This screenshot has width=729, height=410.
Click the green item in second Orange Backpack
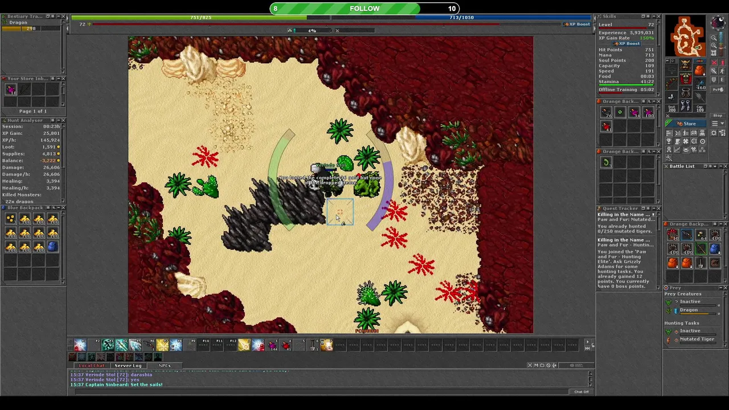pos(606,163)
